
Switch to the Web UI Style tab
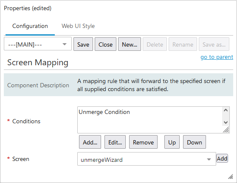[78, 26]
